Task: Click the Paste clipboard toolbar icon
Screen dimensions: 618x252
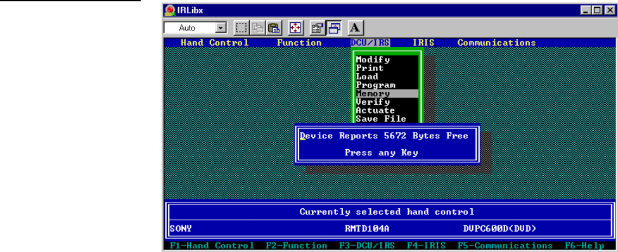Action: click(273, 28)
